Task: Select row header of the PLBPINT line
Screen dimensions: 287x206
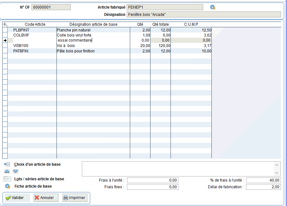Action: click(x=5, y=30)
